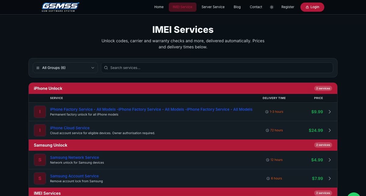This screenshot has width=366, height=196.
Task: Expand iPhone Factory Service row chevron
Action: (330, 112)
